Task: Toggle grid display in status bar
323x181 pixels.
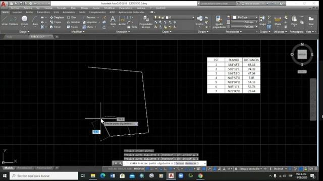Action: [147, 169]
